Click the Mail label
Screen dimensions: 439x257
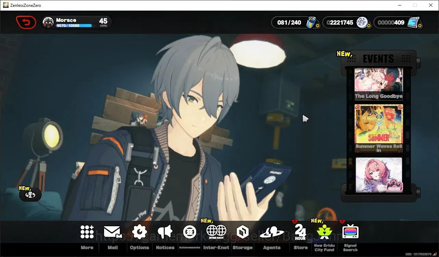pos(113,247)
